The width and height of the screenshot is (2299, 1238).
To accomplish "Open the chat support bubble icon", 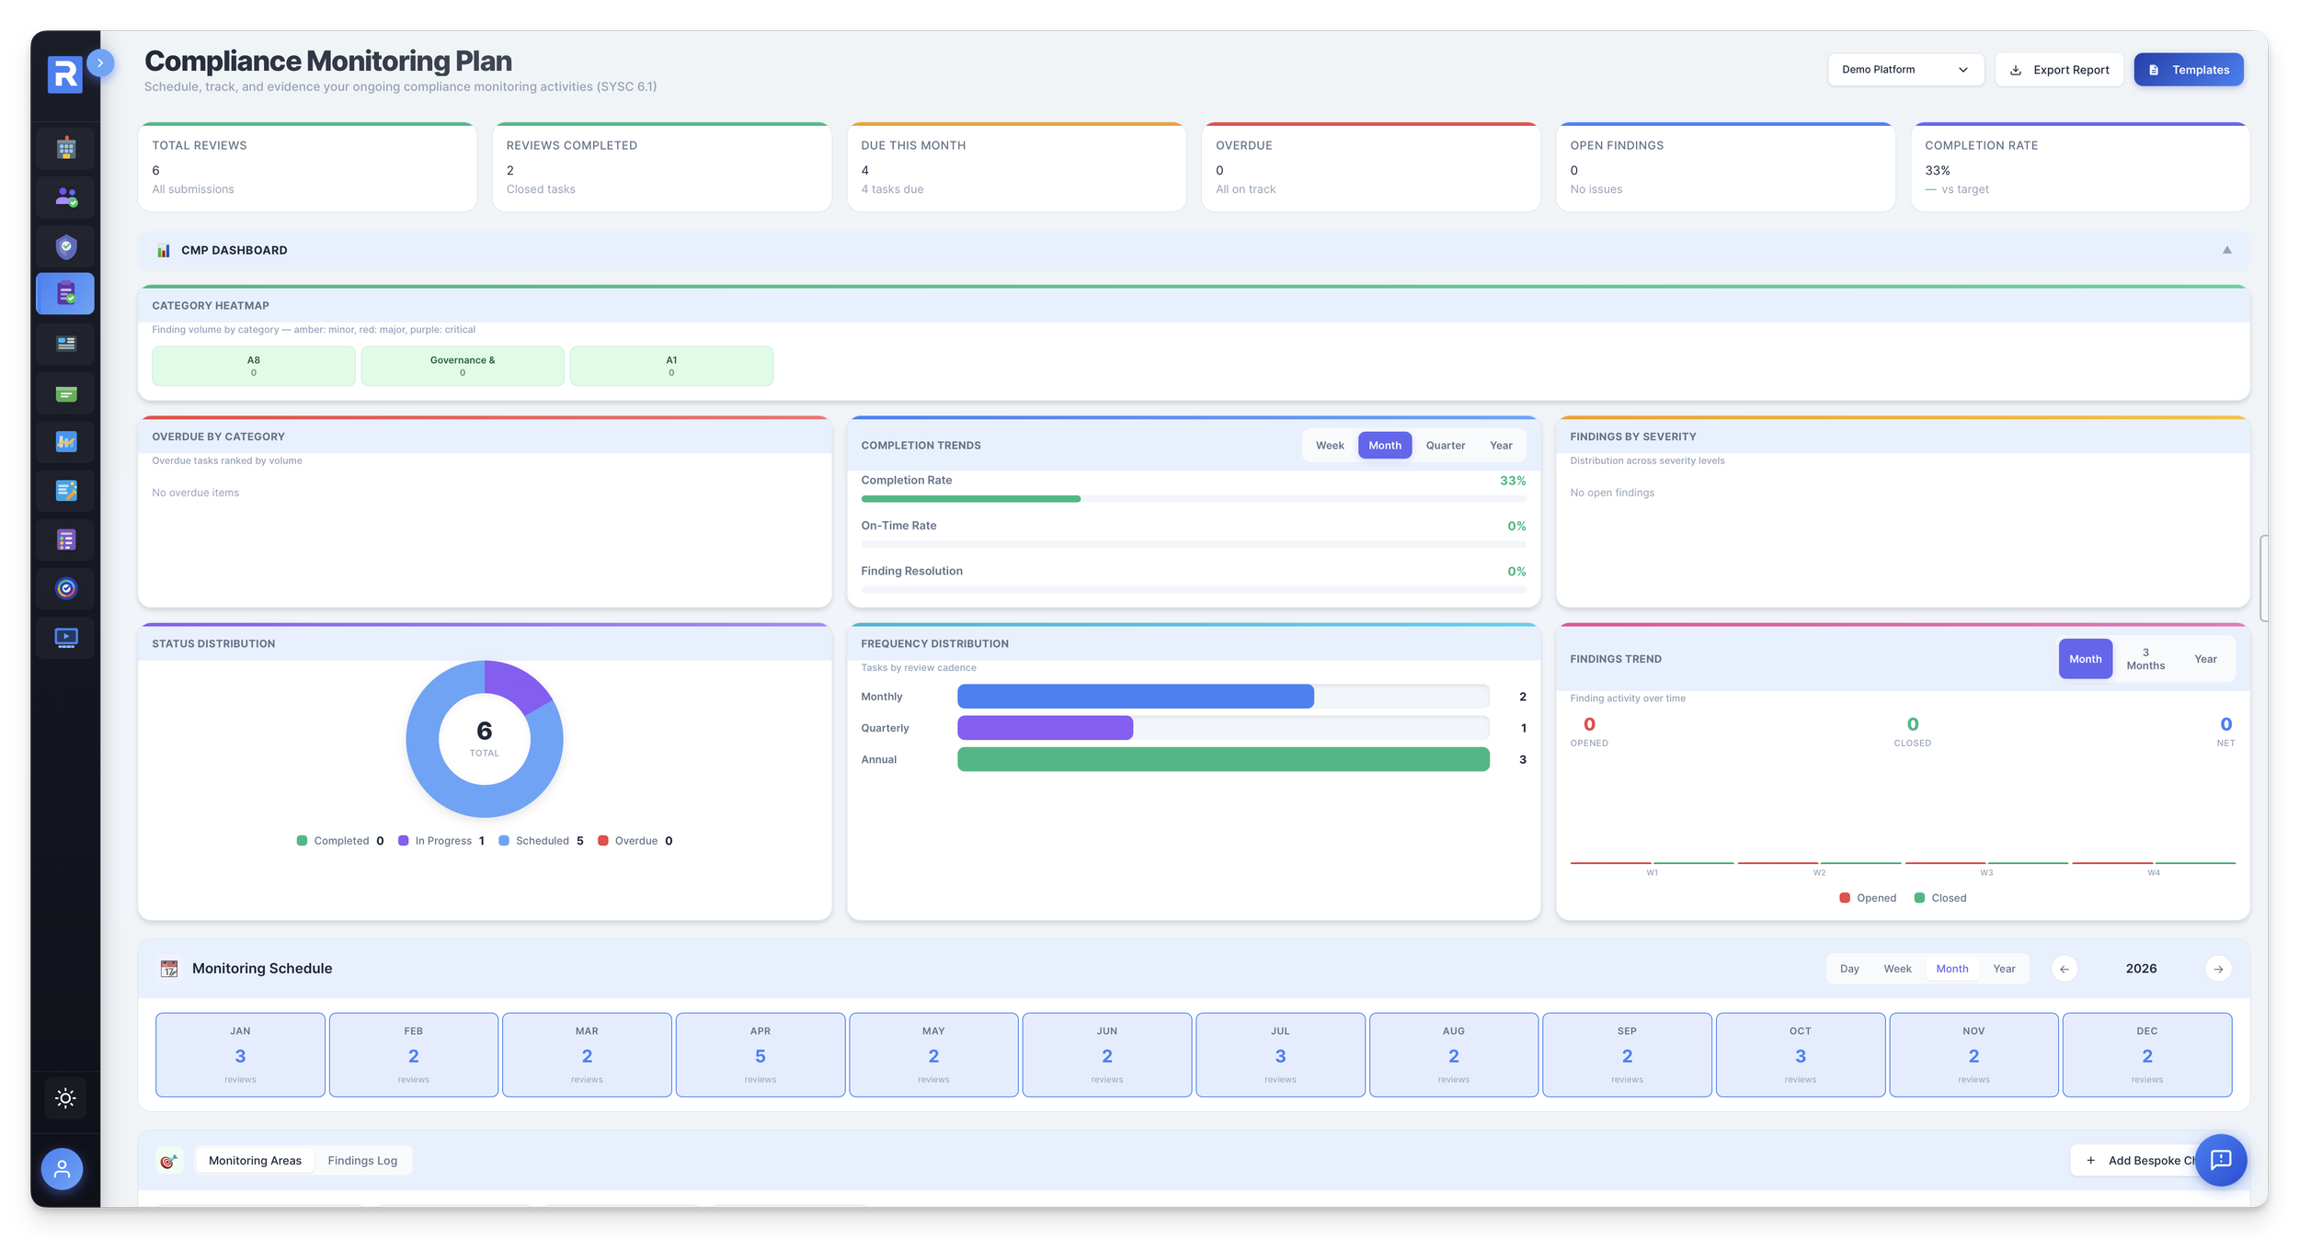I will coord(2220,1159).
